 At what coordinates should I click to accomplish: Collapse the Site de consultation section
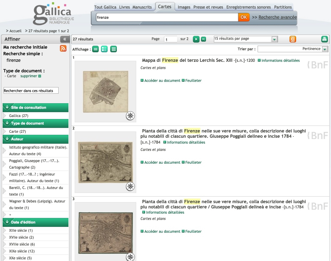[36, 107]
